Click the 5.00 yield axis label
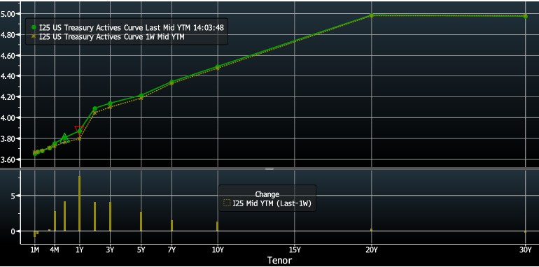This screenshot has height=267, width=539. (x=8, y=14)
